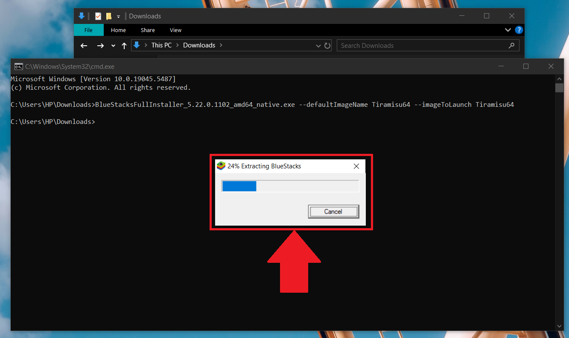The height and width of the screenshot is (338, 569).
Task: Switch to the Share ribbon tab
Action: click(x=147, y=30)
